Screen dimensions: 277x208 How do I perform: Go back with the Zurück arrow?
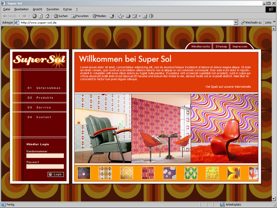(10, 16)
